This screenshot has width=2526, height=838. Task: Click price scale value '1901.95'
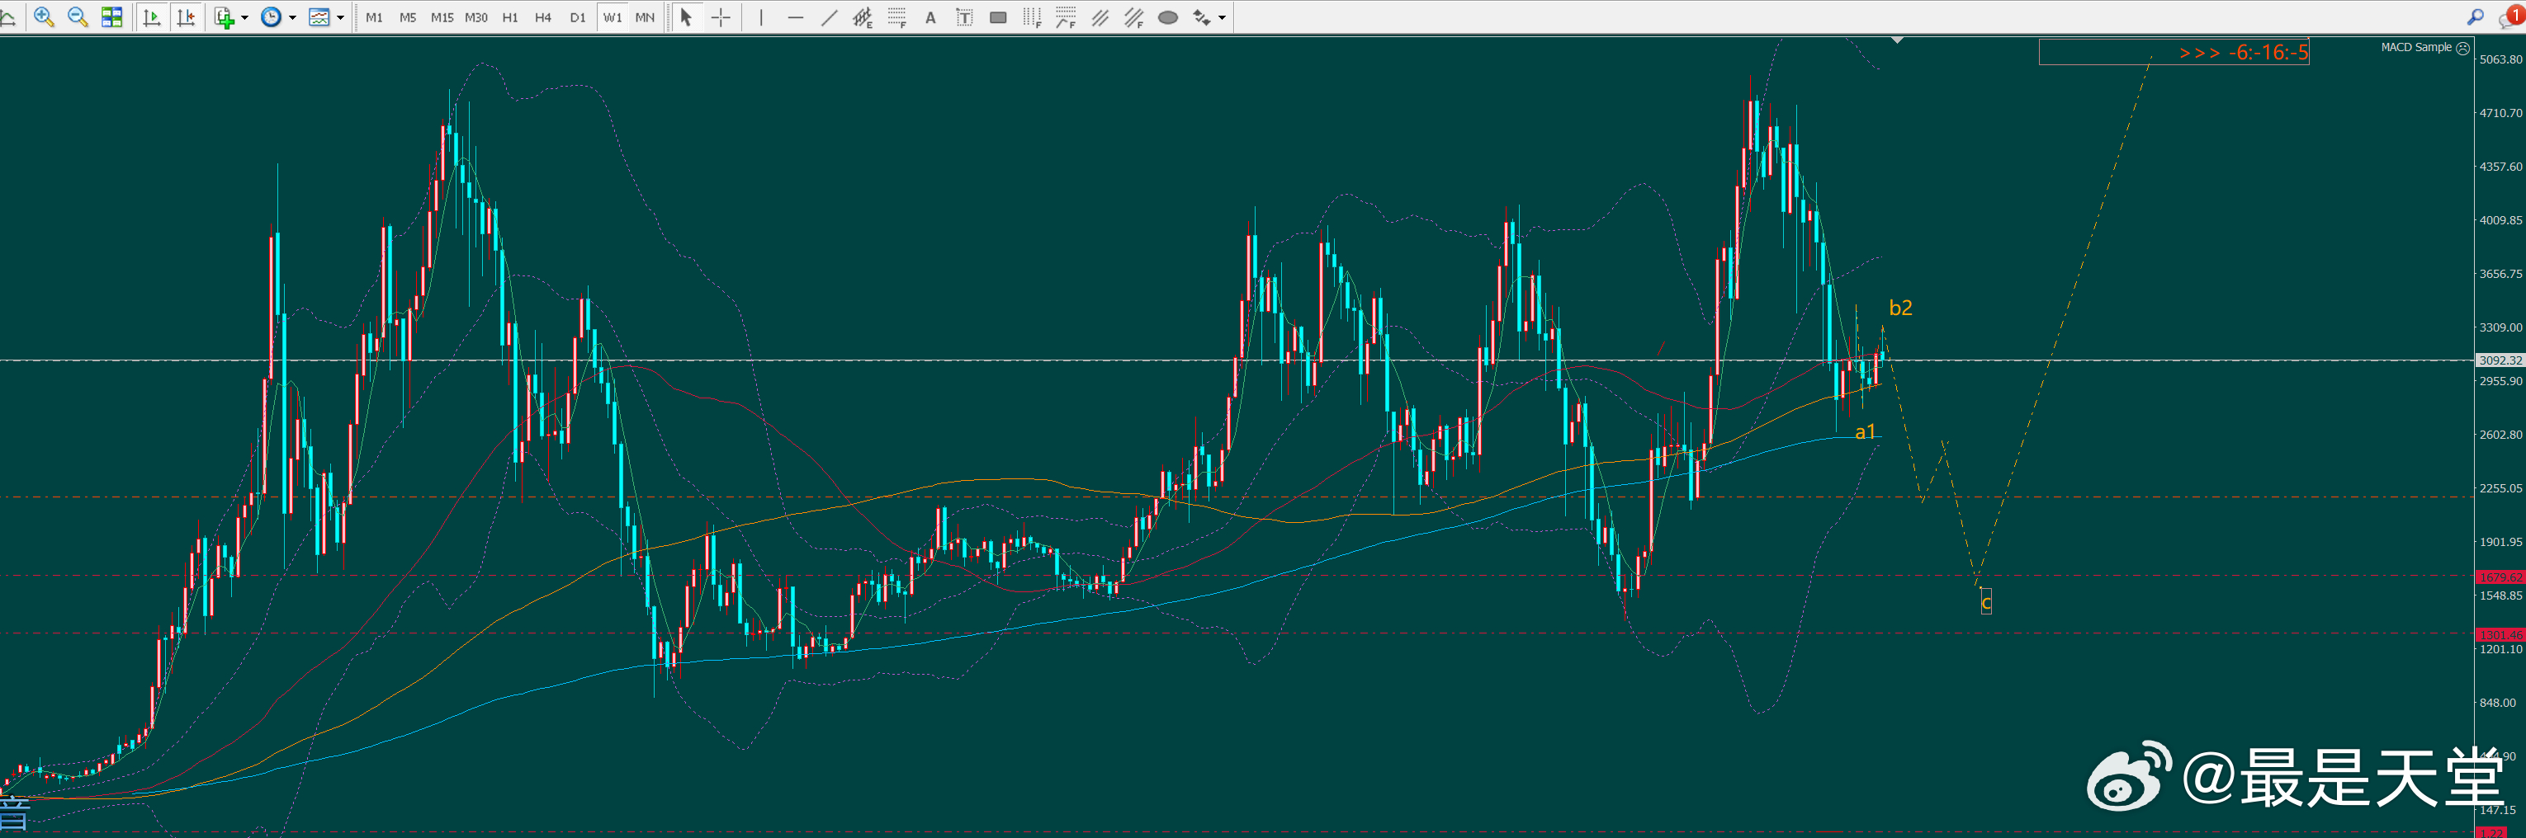[x=2500, y=542]
